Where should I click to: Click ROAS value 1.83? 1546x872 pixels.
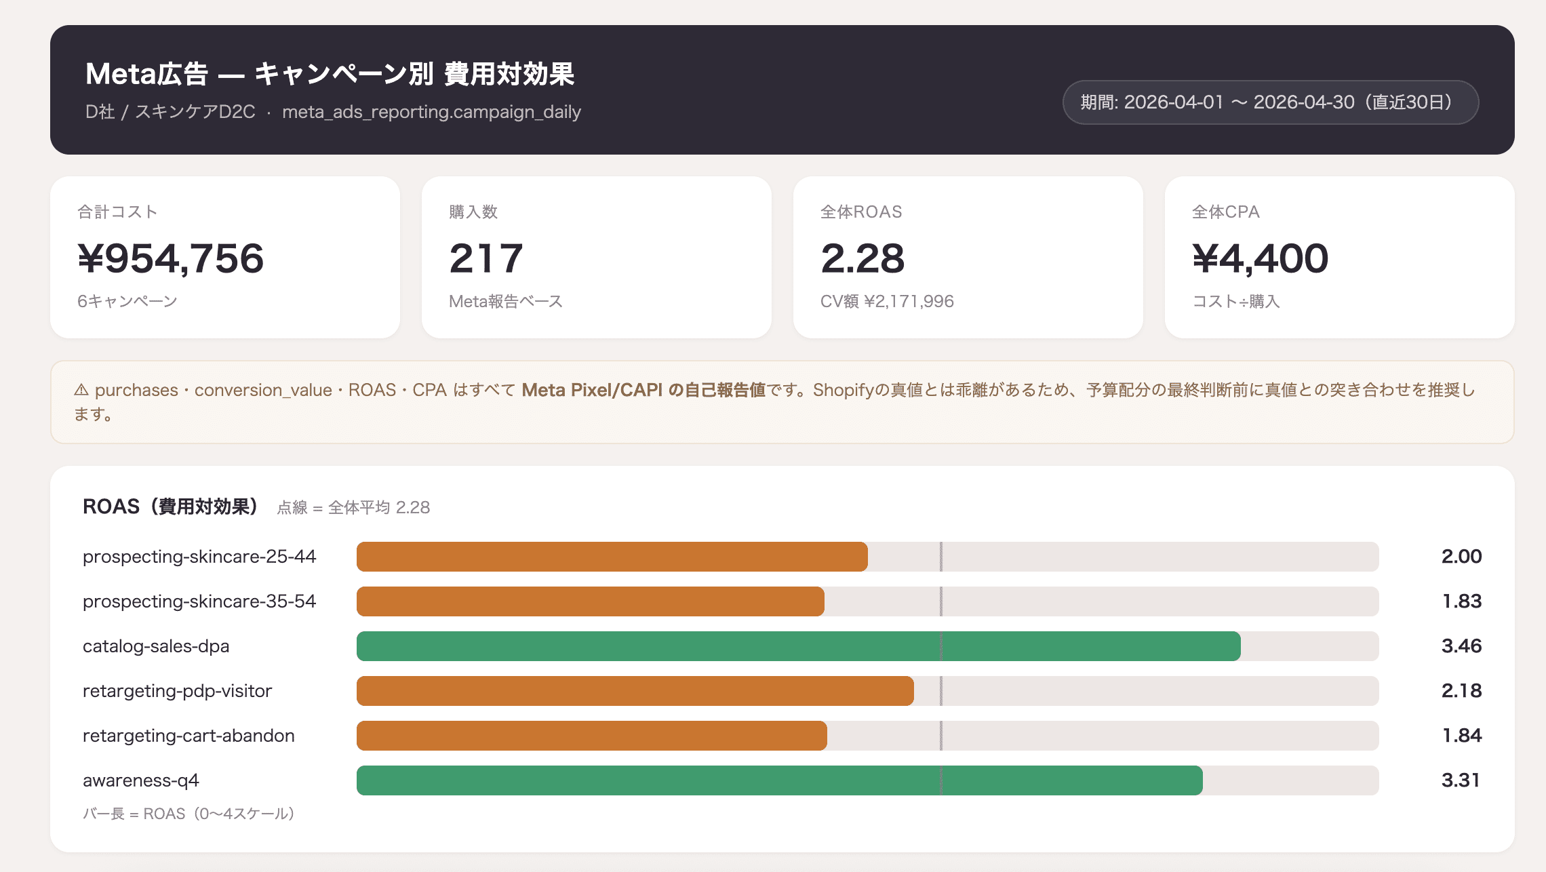coord(1462,601)
